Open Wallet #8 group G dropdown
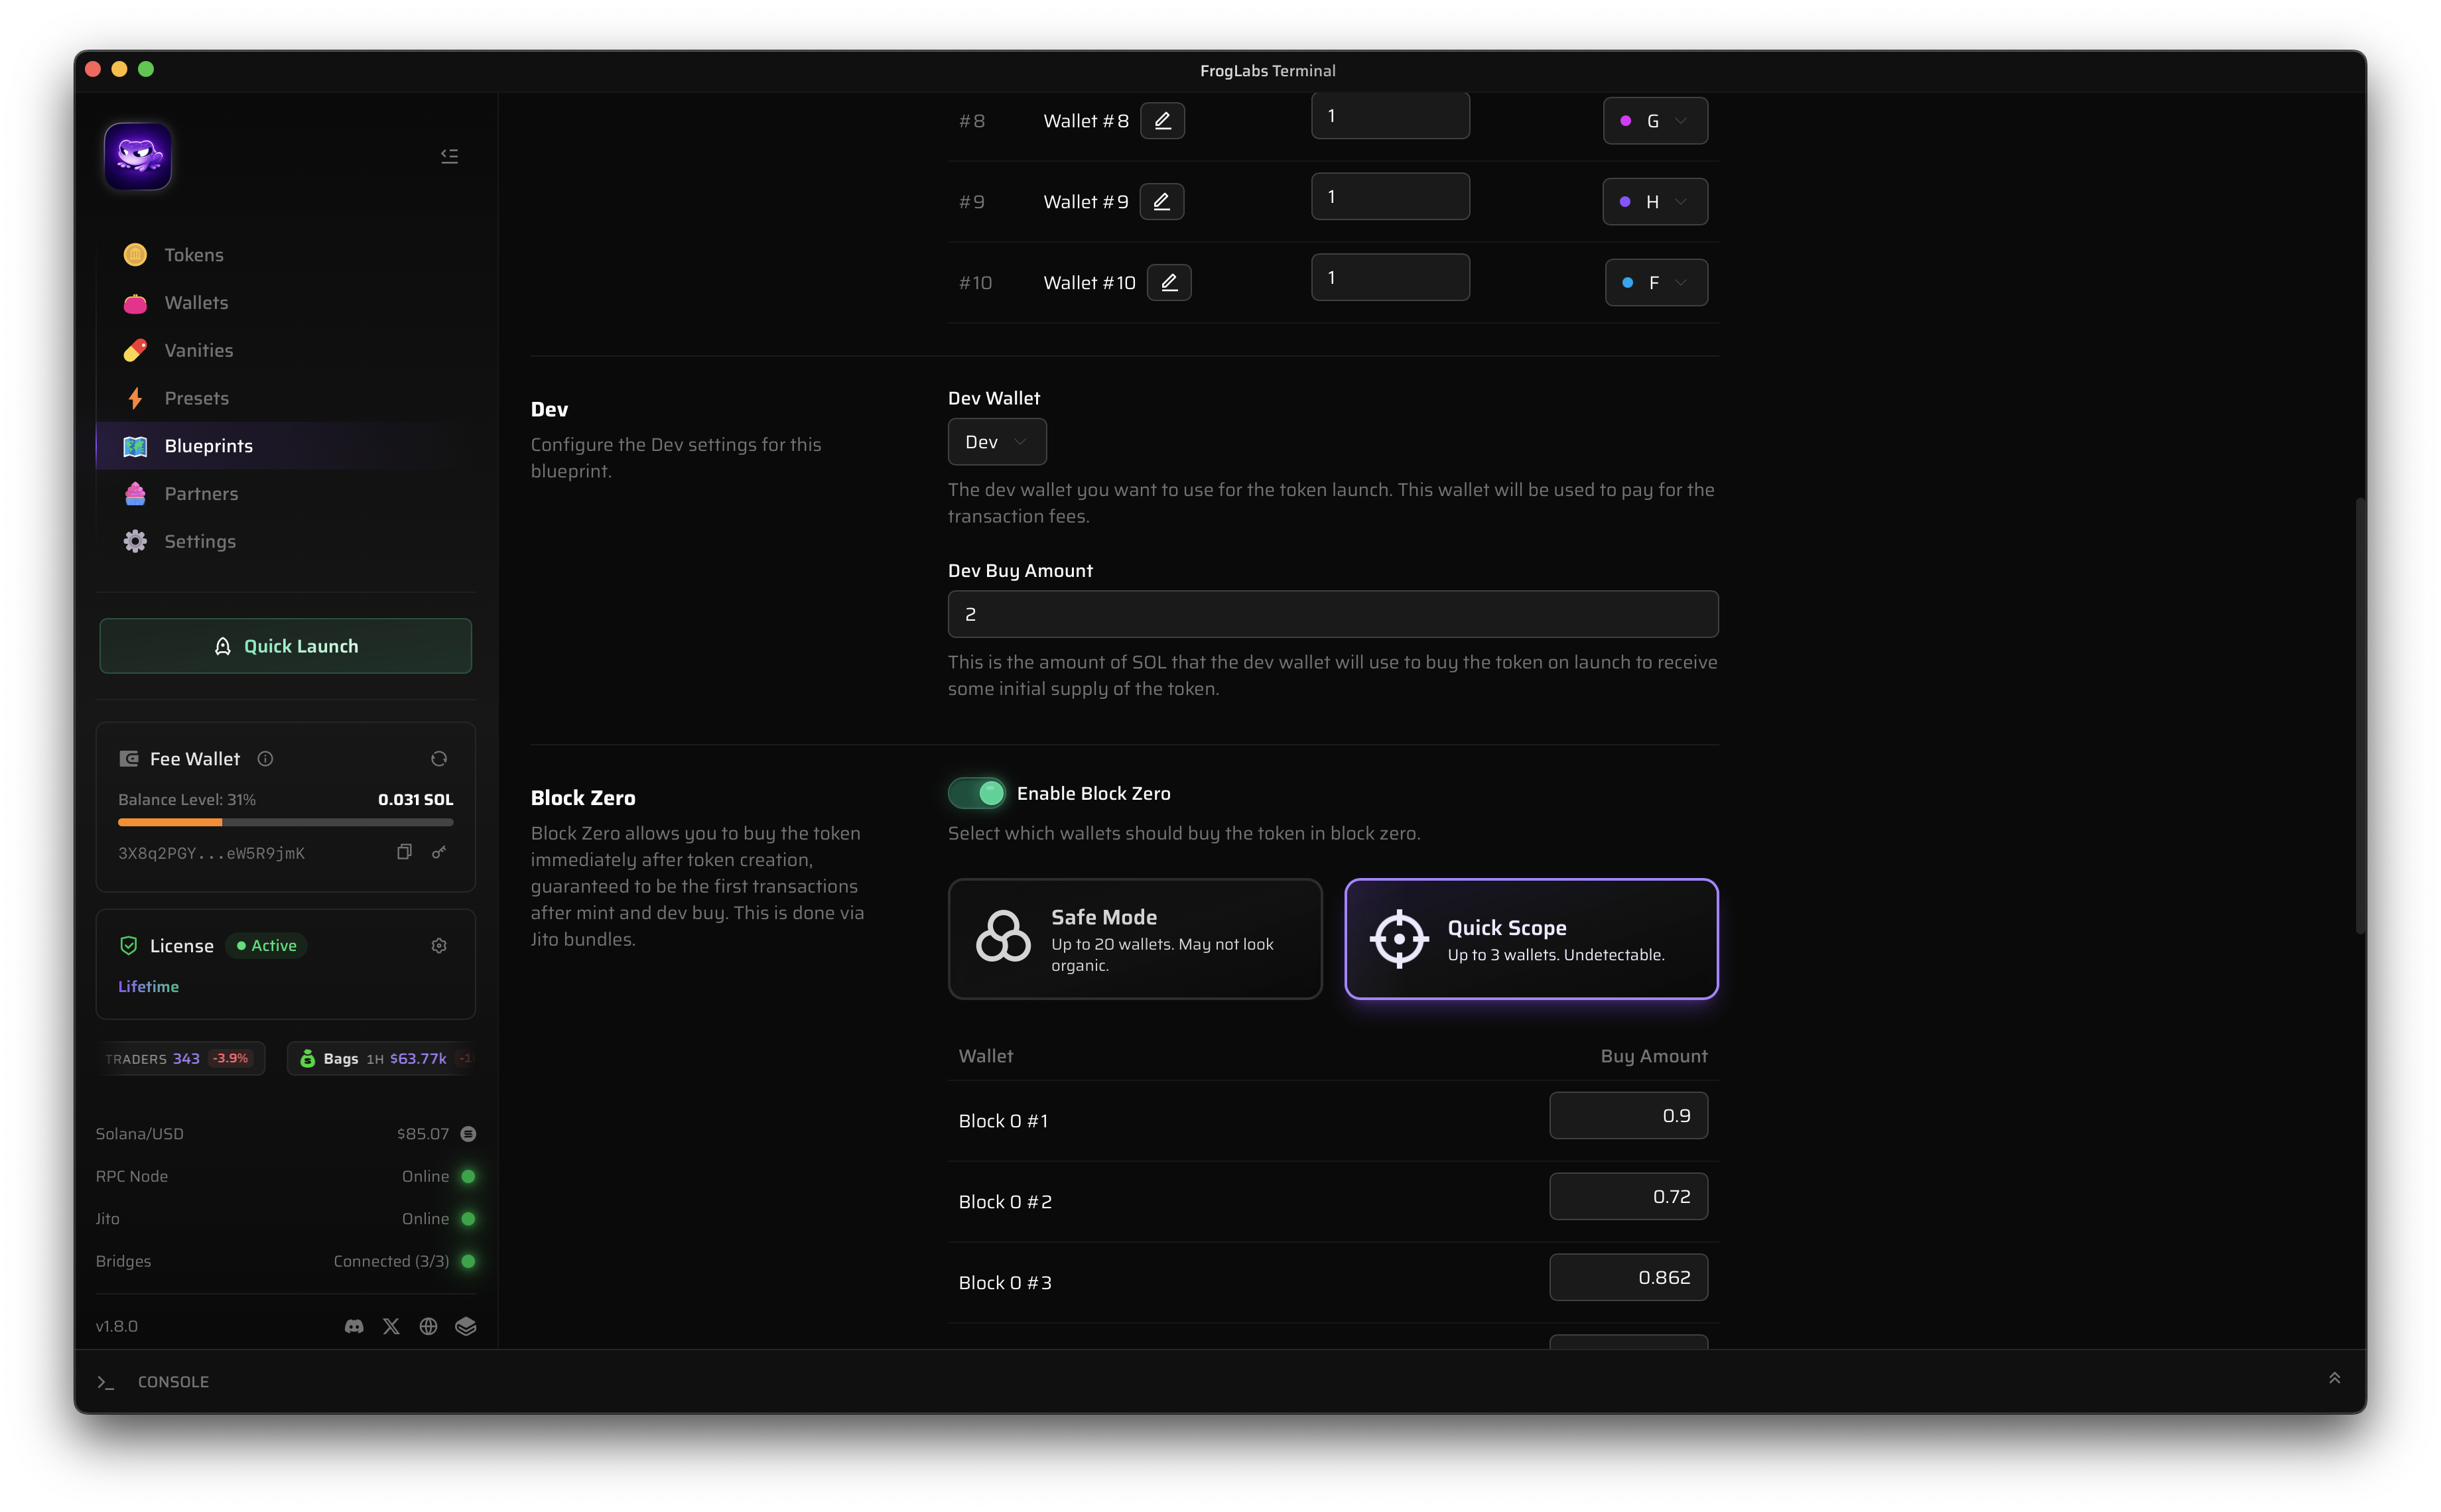 [1655, 121]
